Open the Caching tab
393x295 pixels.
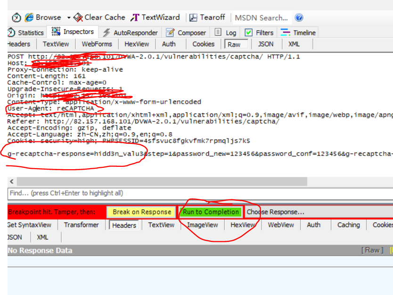pyautogui.click(x=349, y=225)
